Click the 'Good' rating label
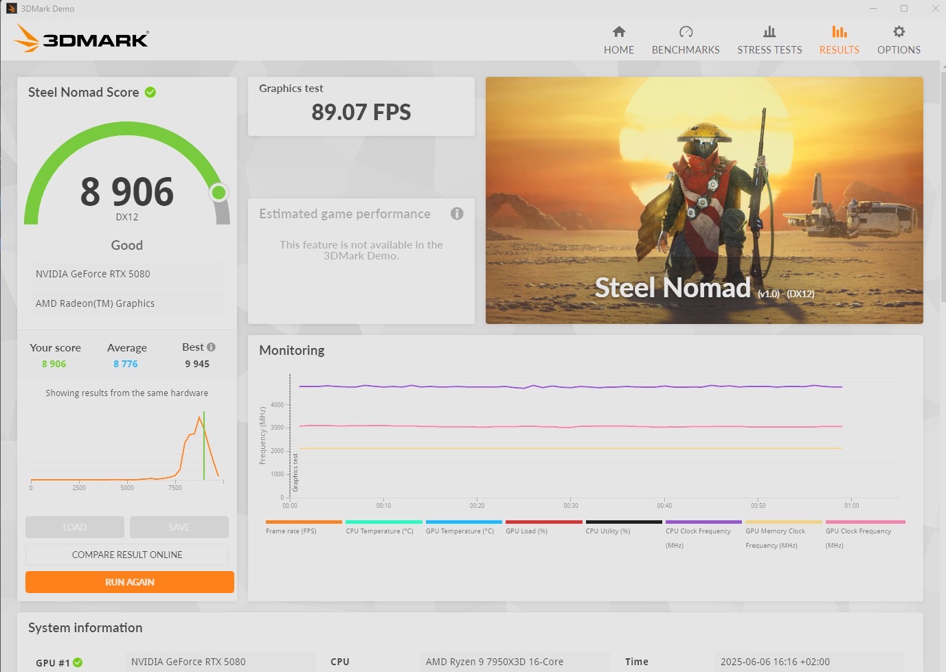This screenshot has height=672, width=946. (x=127, y=245)
